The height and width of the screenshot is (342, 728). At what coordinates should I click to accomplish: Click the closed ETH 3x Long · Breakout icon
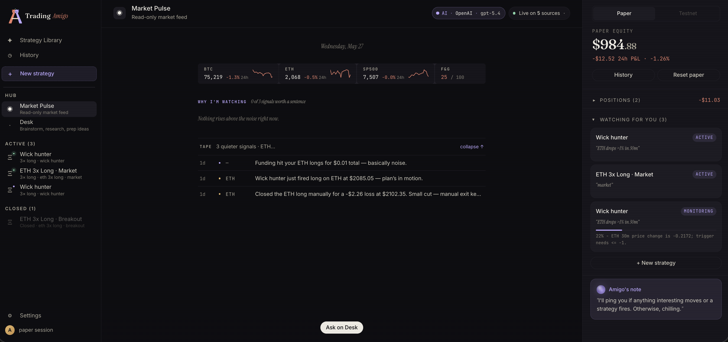click(x=10, y=222)
